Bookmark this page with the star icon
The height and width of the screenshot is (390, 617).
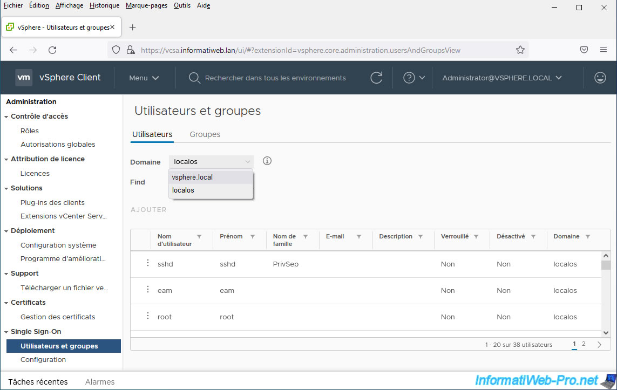pyautogui.click(x=520, y=50)
